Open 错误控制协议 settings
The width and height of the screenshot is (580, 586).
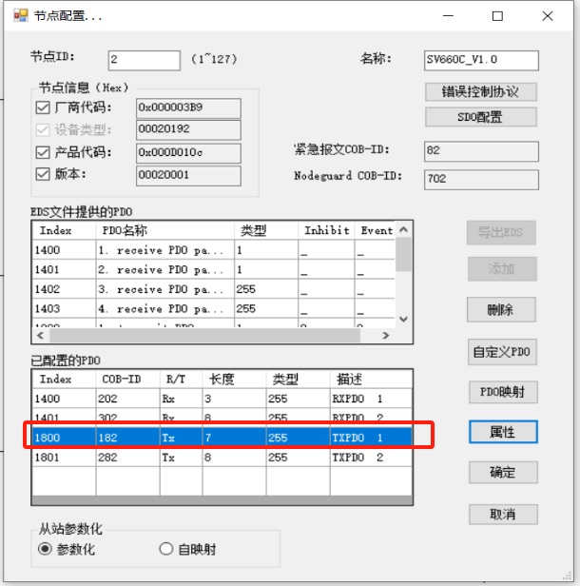tap(481, 92)
